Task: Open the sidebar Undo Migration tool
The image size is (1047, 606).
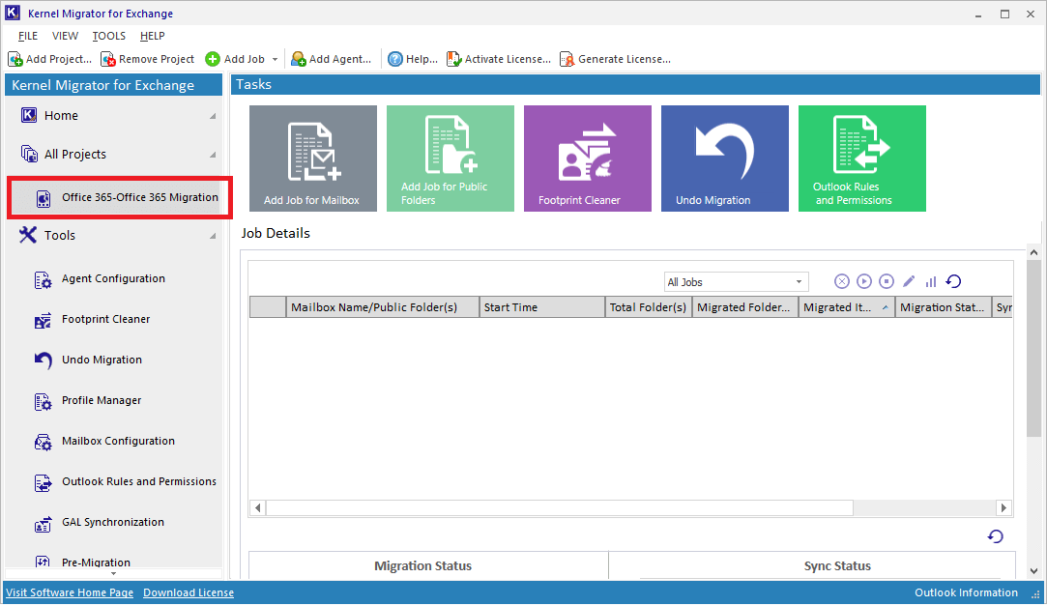Action: [102, 361]
